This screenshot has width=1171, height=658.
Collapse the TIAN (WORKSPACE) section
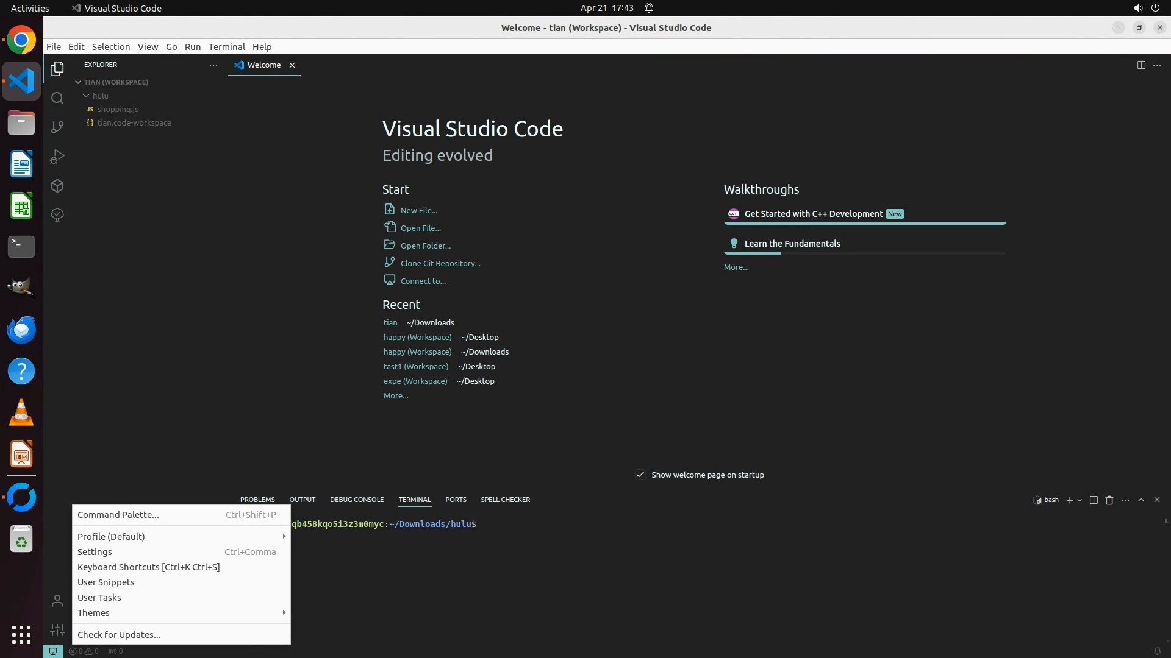click(x=78, y=82)
